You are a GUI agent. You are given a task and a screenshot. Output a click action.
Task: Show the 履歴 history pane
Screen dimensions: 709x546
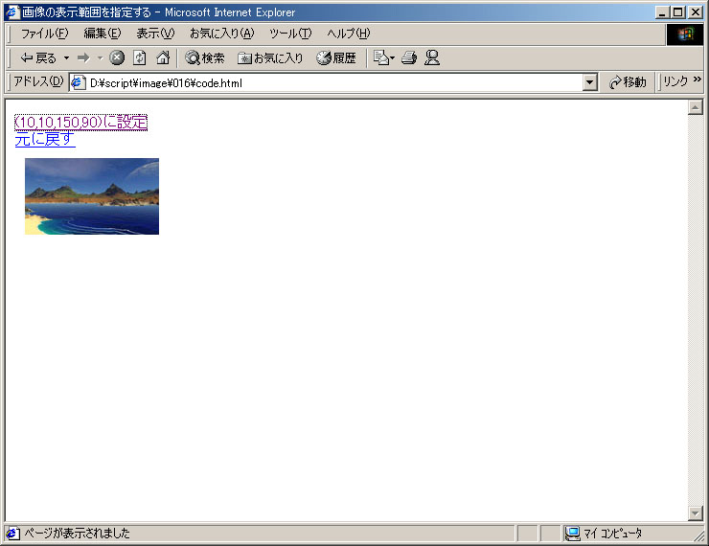[336, 57]
